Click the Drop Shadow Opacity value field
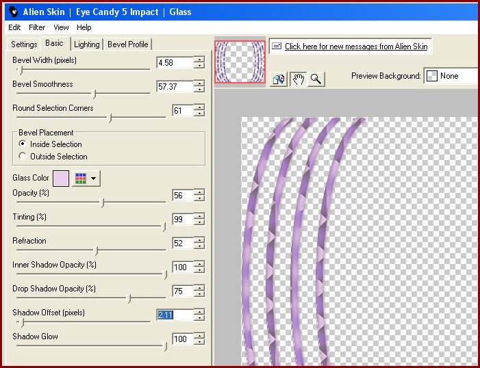Image resolution: width=480 pixels, height=368 pixels. [183, 291]
